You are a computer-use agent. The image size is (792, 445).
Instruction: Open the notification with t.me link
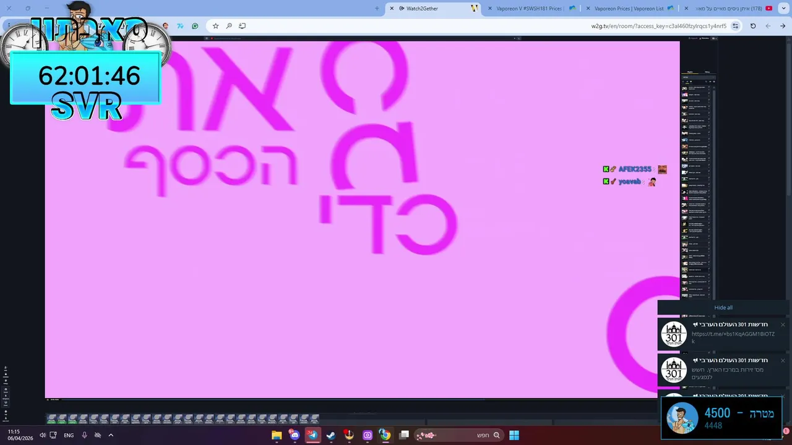click(723, 334)
